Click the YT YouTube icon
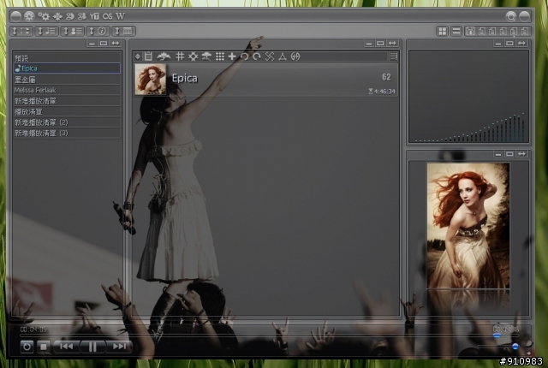Image resolution: width=548 pixels, height=368 pixels. pyautogui.click(x=94, y=16)
